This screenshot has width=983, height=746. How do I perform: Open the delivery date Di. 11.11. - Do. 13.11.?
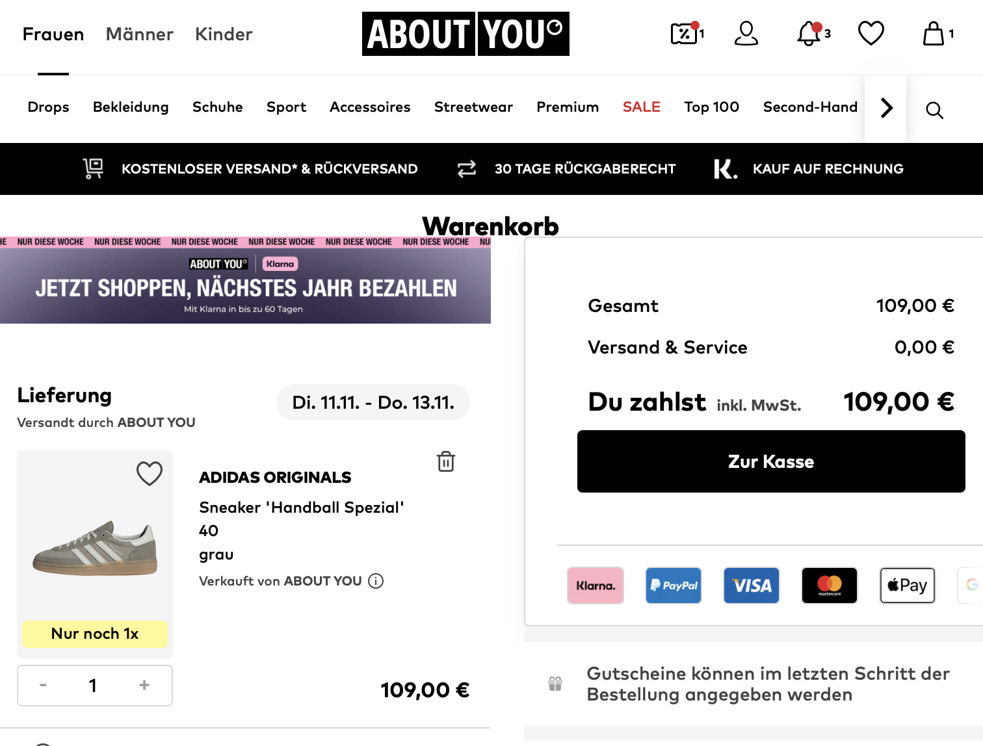coord(373,402)
